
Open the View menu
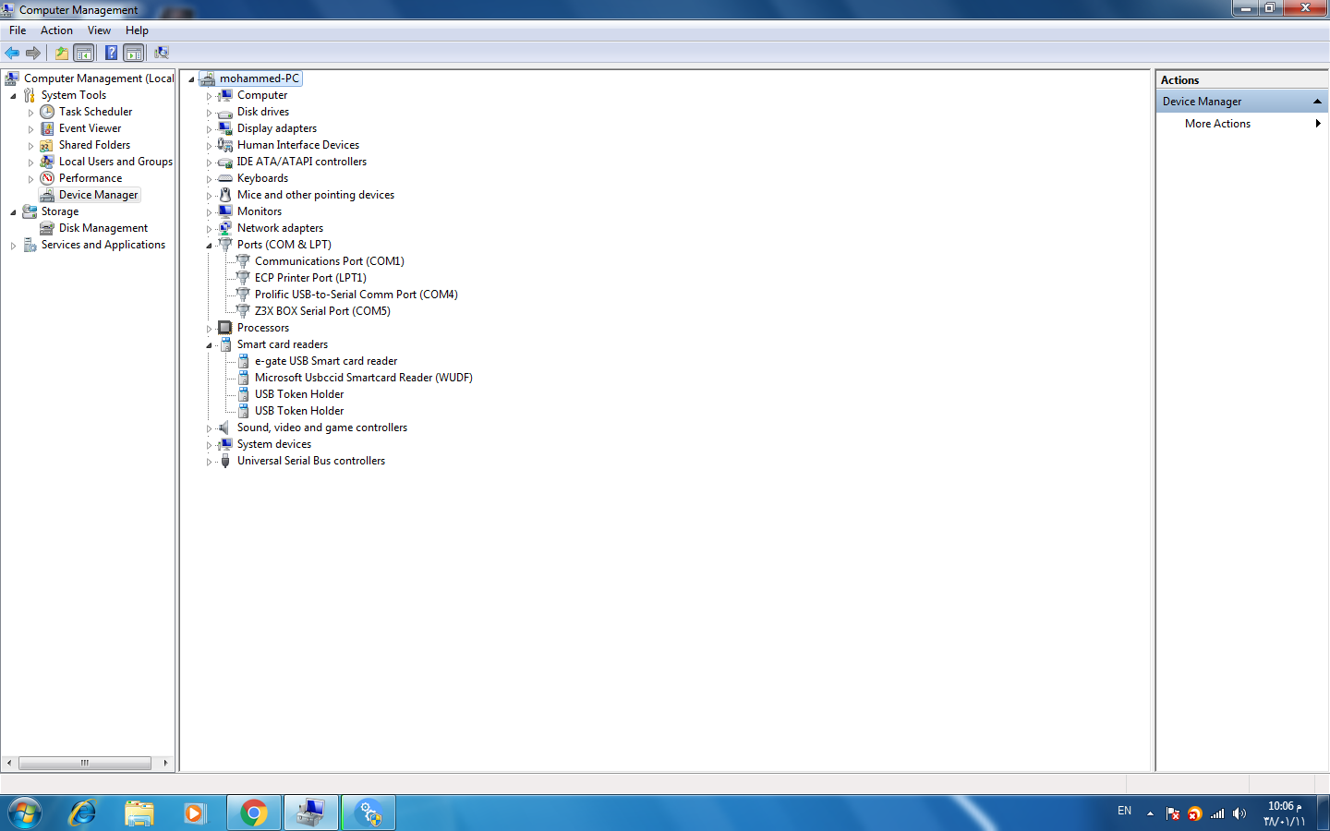[99, 30]
